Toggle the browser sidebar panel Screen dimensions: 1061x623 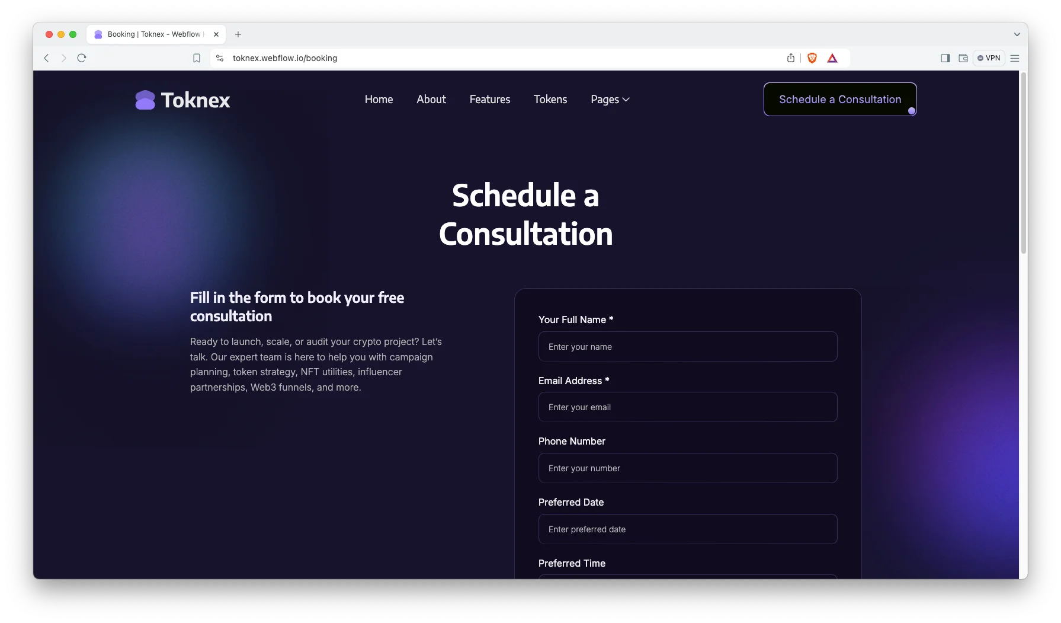pyautogui.click(x=945, y=58)
